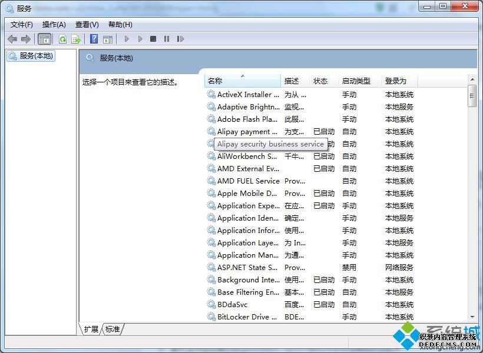
Task: Select the Adobe Flash Pla... service name
Action: pos(247,119)
